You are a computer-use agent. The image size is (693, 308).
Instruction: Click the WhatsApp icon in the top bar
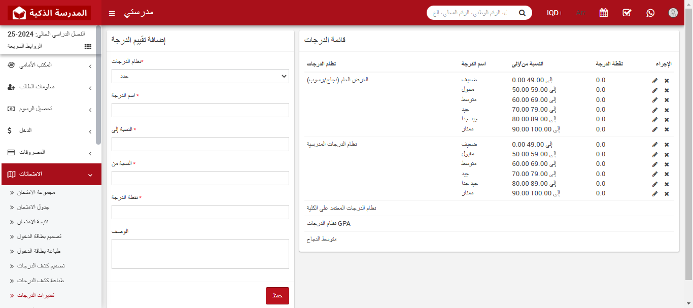650,13
